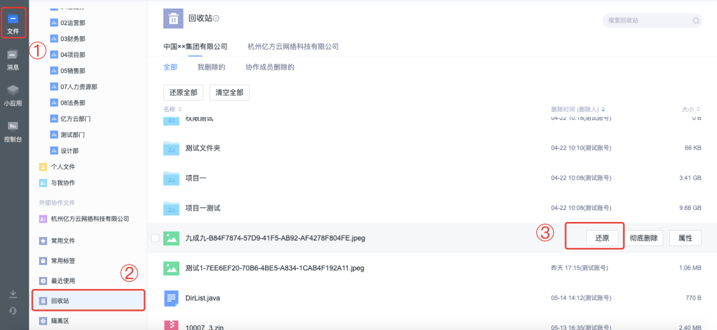Switch to the 中国××集团有限公司 tab
The width and height of the screenshot is (717, 330).
click(x=195, y=46)
